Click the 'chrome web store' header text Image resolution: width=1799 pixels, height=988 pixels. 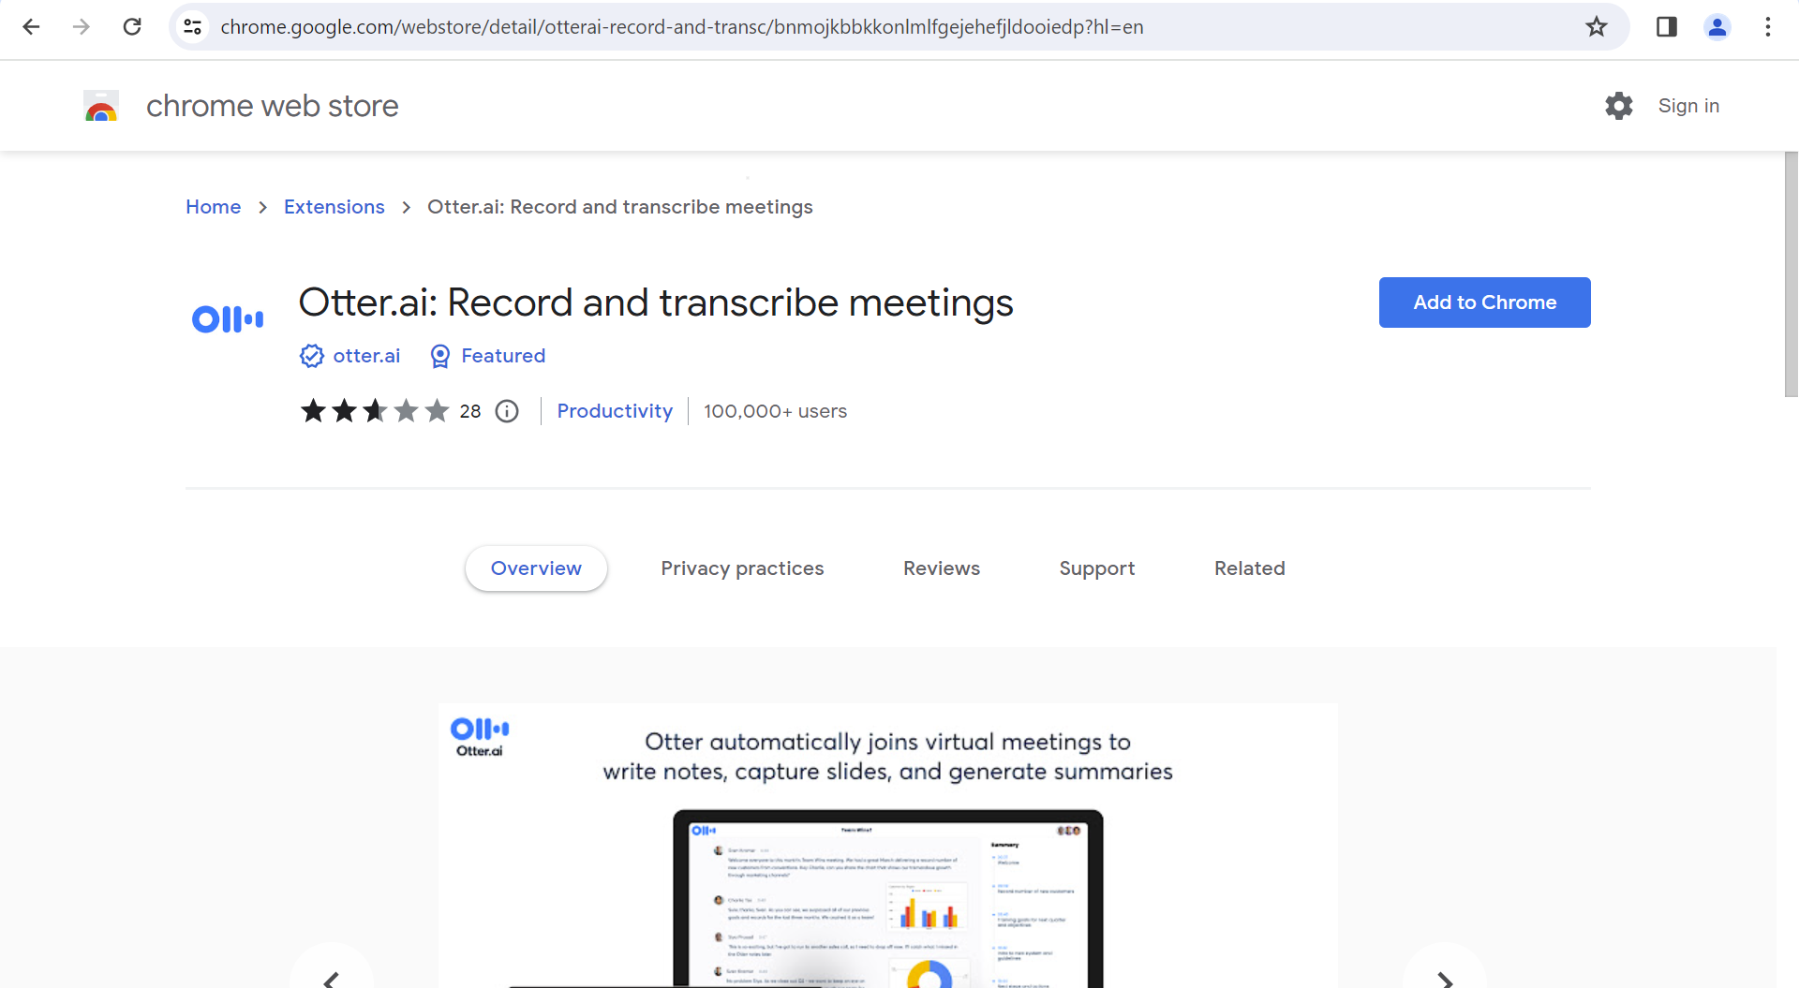(272, 106)
